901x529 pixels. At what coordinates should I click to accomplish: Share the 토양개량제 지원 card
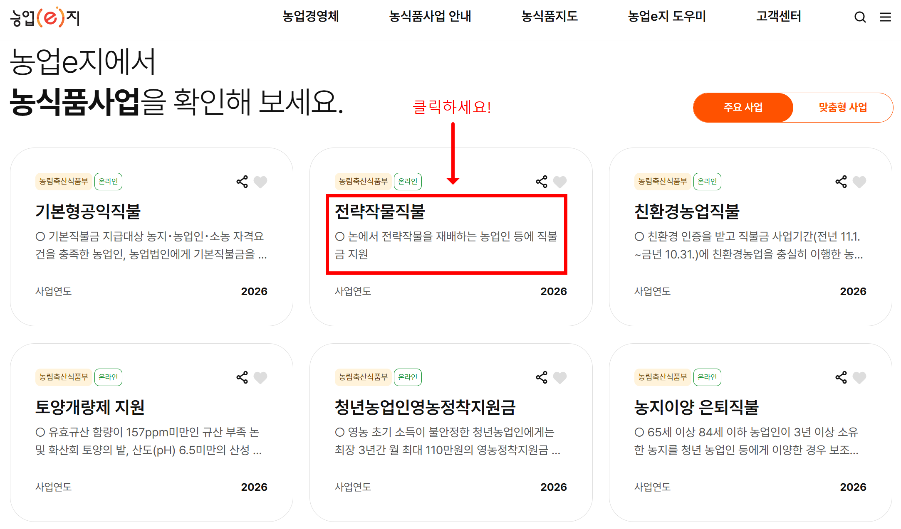pos(242,377)
